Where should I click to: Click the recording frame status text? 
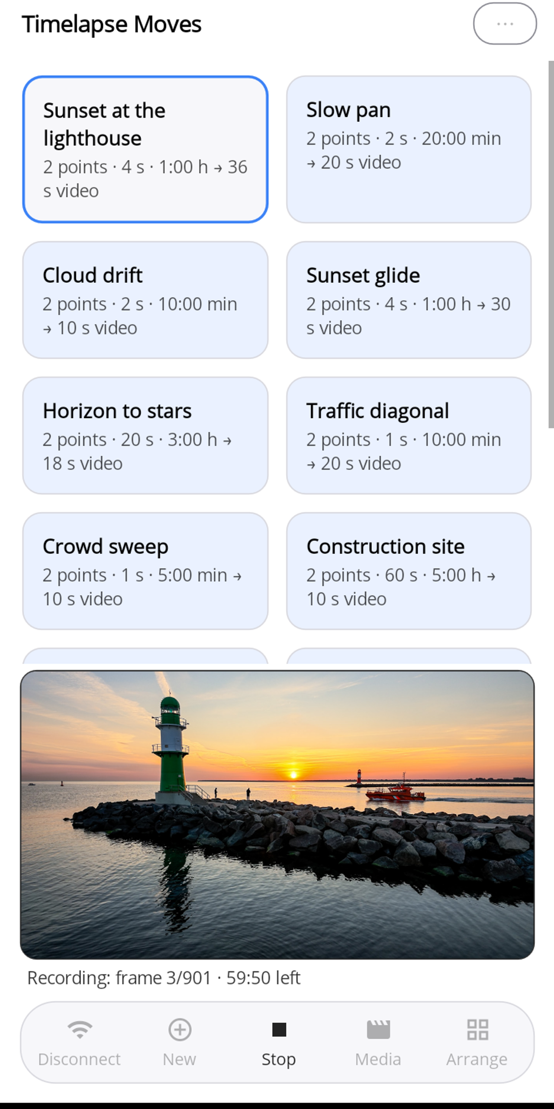point(164,978)
